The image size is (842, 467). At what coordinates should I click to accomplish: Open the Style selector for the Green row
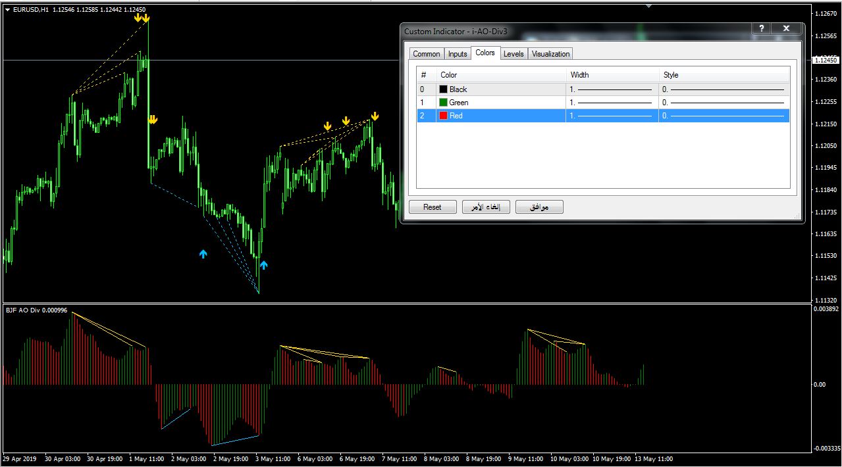[724, 103]
